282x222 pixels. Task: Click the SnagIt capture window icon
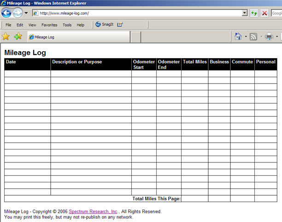[120, 24]
